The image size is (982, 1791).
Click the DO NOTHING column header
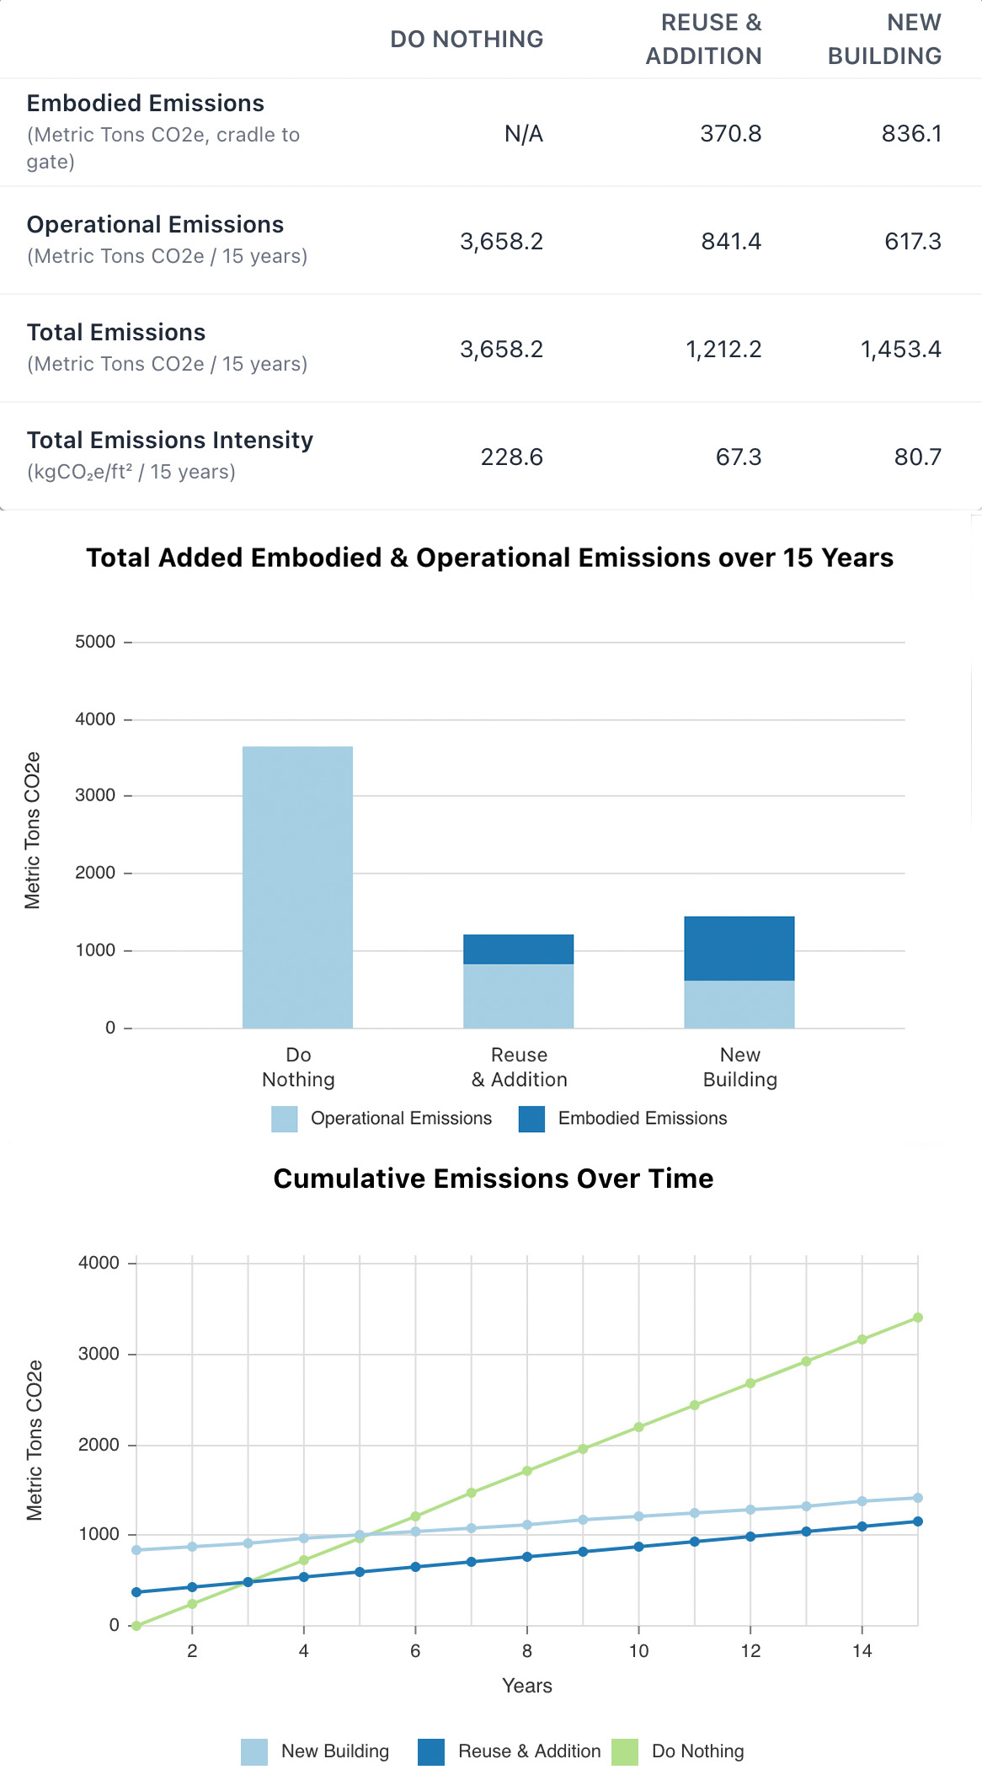point(467,40)
